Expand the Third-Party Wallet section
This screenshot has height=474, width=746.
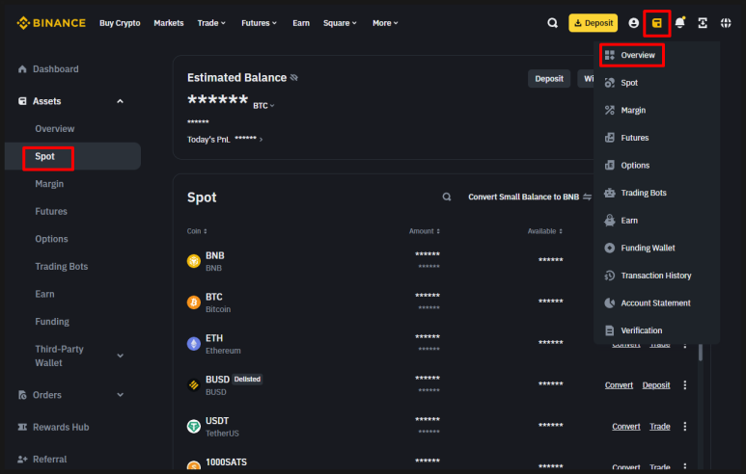121,355
